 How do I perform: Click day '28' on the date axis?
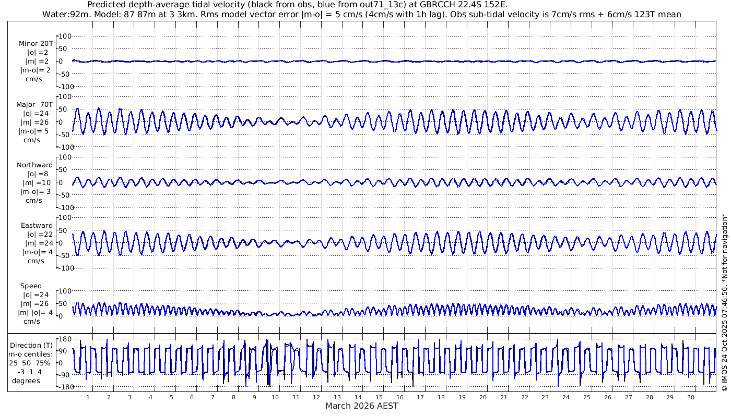click(649, 397)
